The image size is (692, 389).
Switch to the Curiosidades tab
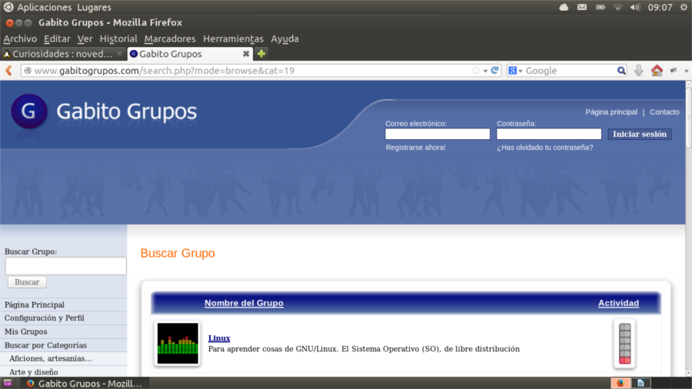click(63, 54)
